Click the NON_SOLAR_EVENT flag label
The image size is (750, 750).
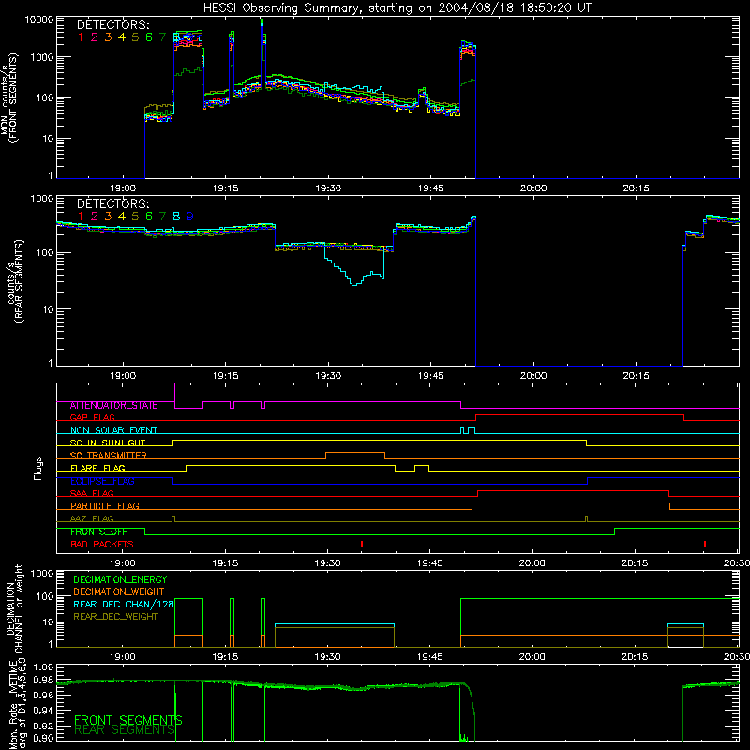pos(113,430)
